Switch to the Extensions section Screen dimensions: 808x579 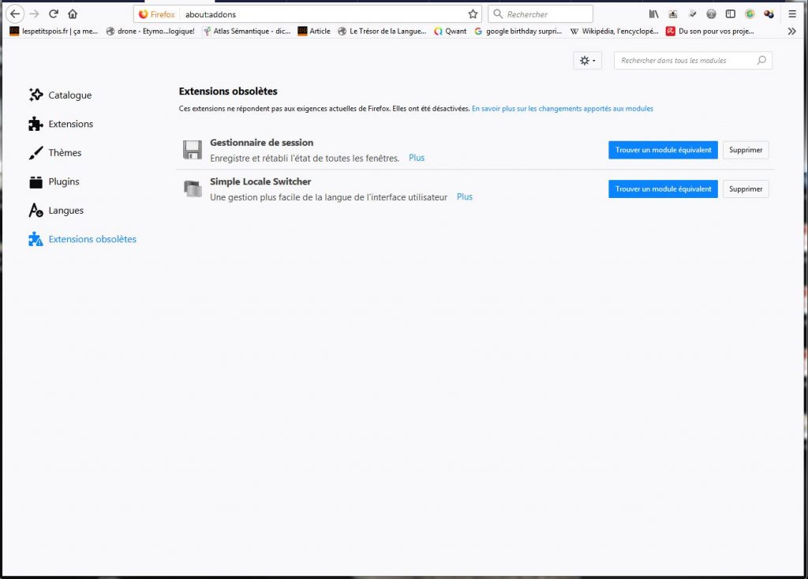coord(70,124)
